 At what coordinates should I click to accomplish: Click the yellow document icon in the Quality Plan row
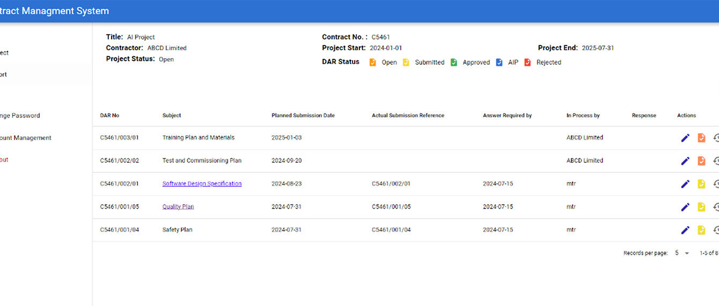701,207
